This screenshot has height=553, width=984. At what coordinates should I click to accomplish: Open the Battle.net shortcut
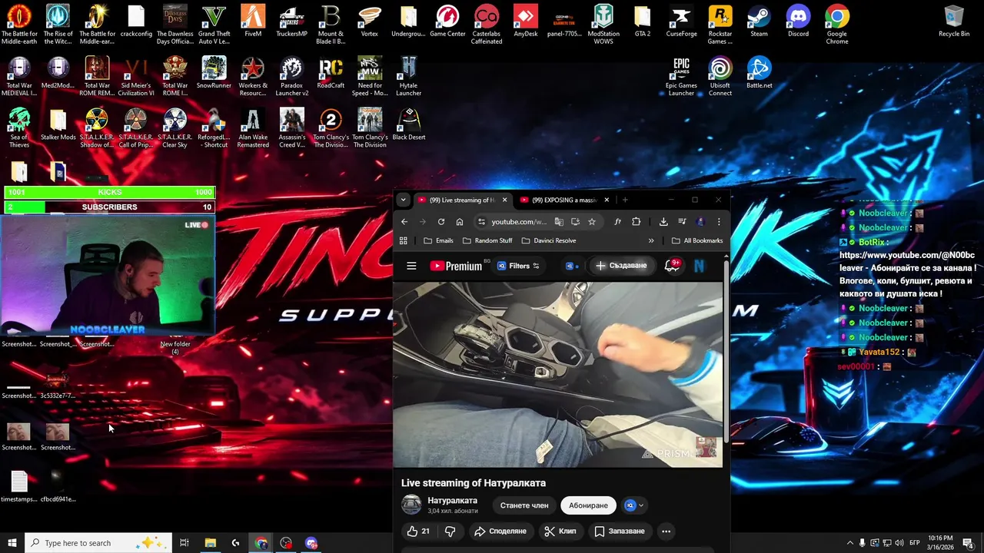[759, 73]
